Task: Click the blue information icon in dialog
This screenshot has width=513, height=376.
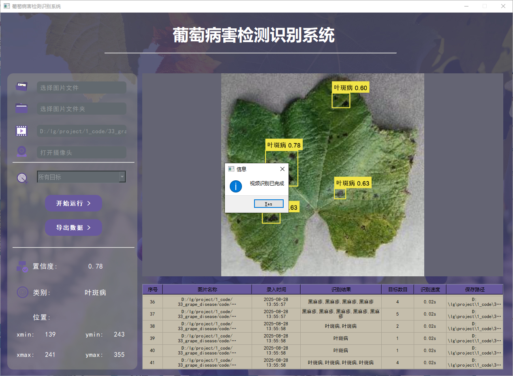Action: click(x=236, y=186)
